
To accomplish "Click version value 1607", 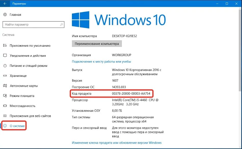I will pos(115,80).
